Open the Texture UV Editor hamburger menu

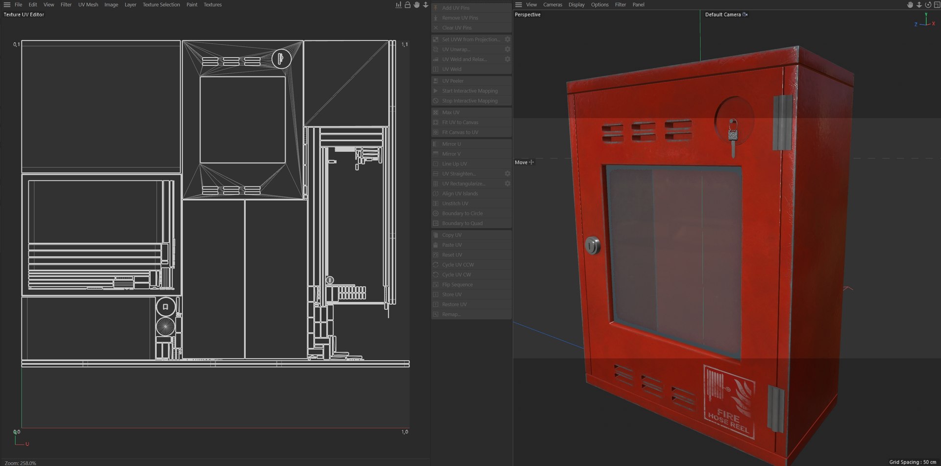(x=7, y=5)
